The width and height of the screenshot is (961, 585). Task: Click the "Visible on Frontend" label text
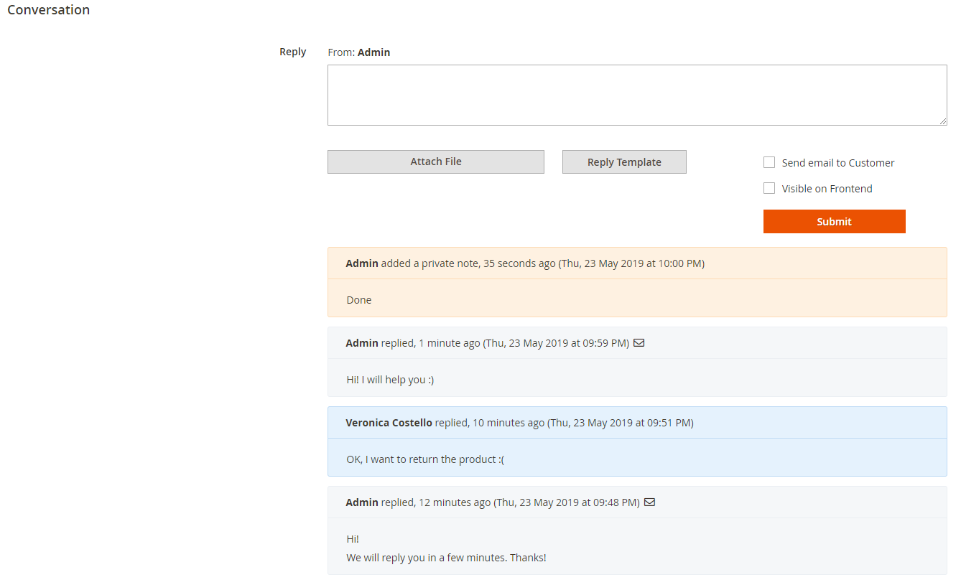[827, 189]
